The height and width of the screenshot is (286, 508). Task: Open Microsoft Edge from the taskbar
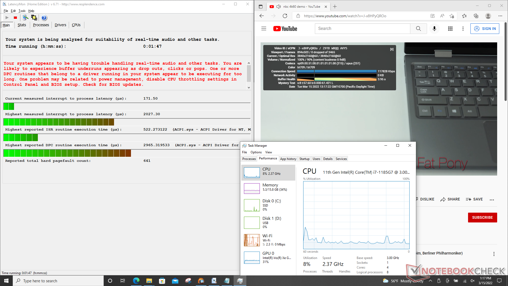point(136,281)
